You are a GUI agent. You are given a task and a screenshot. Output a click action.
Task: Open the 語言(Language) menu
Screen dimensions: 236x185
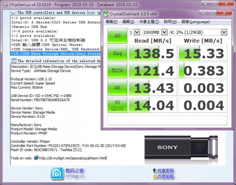coord(196,22)
